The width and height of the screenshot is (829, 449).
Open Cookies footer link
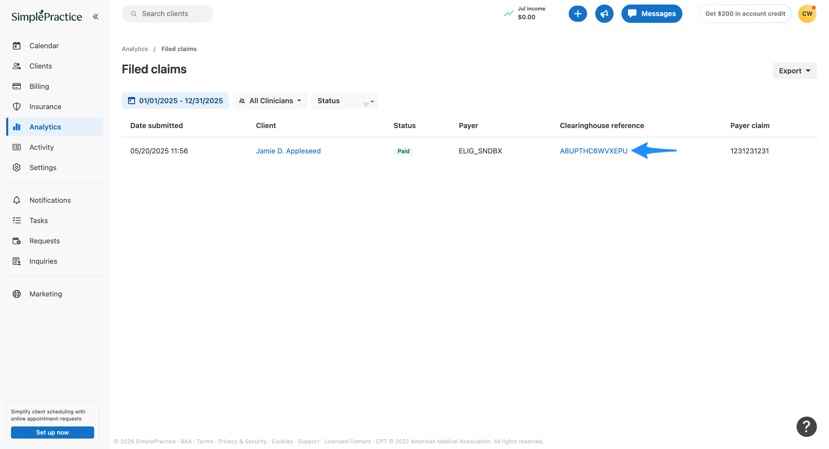282,441
